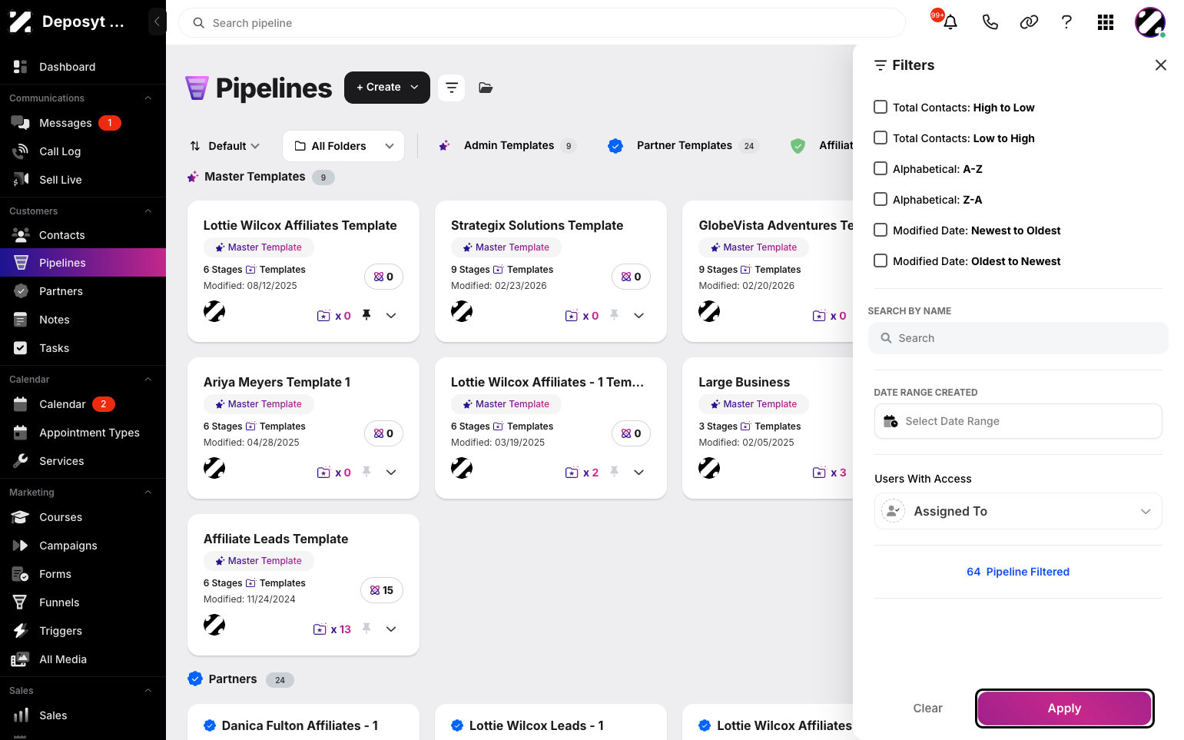Pin the Affiliate Leads Template card
The height and width of the screenshot is (740, 1184).
click(x=366, y=629)
